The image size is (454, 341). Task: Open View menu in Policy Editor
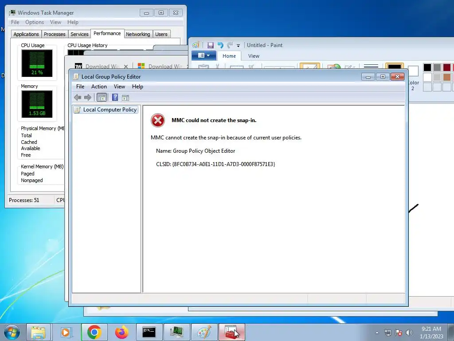(x=119, y=87)
